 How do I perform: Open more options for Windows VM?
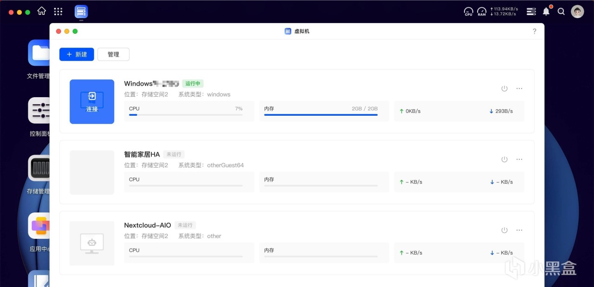point(519,88)
